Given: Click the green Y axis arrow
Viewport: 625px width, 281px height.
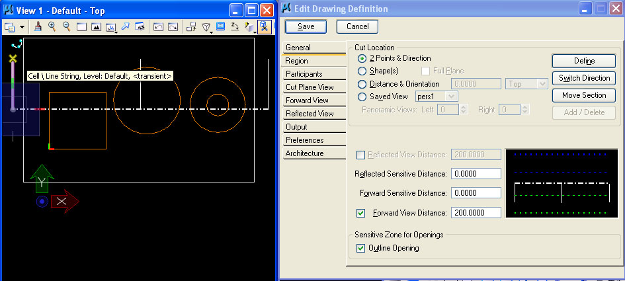Looking at the screenshot, I should click(x=42, y=178).
